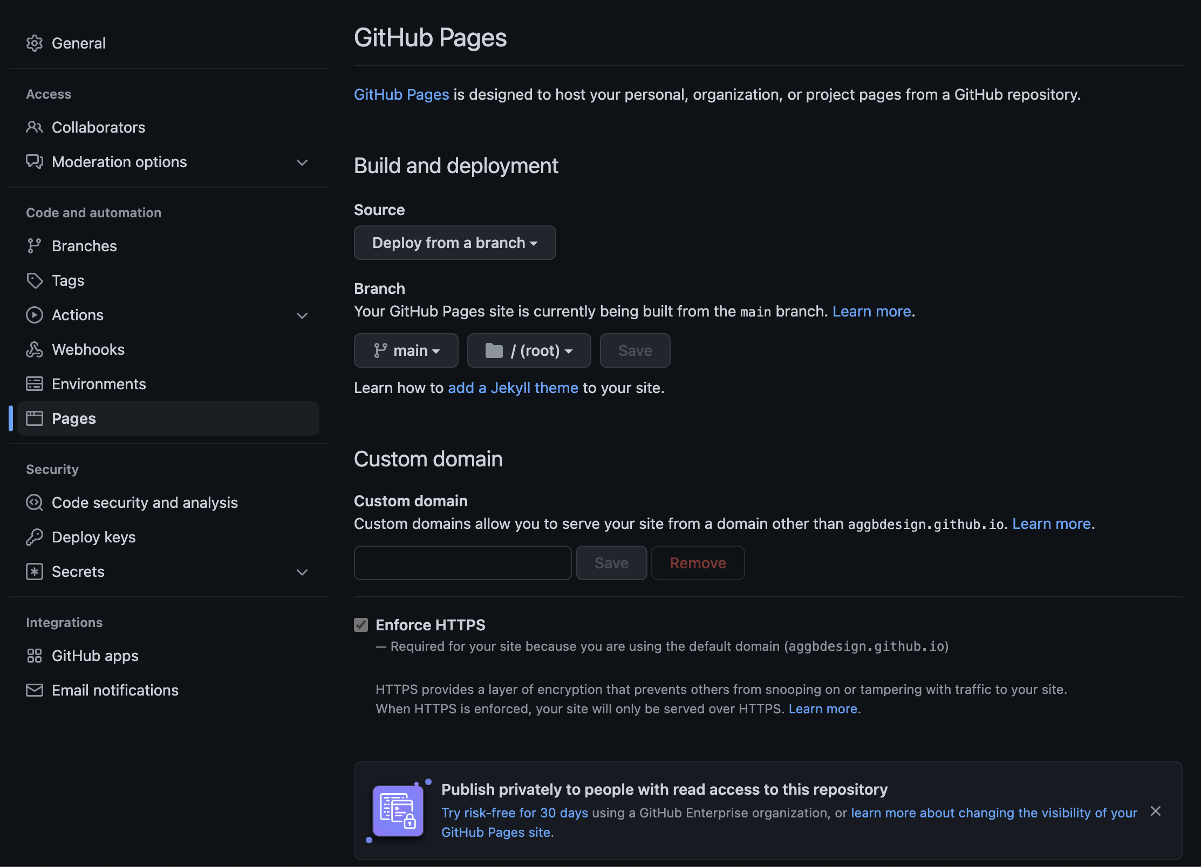
Task: Expand the Actions submenu chevron
Action: 302,315
